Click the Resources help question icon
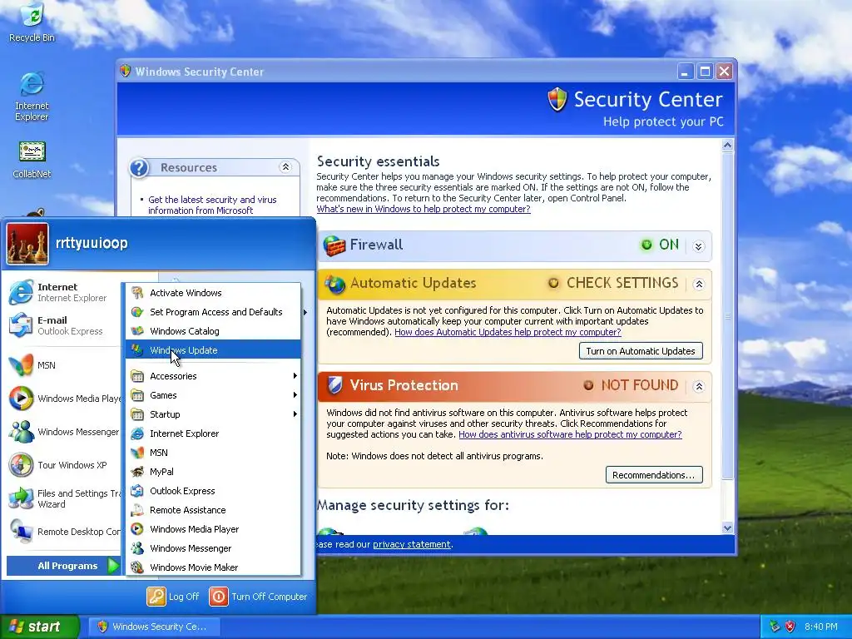852x639 pixels. point(139,167)
